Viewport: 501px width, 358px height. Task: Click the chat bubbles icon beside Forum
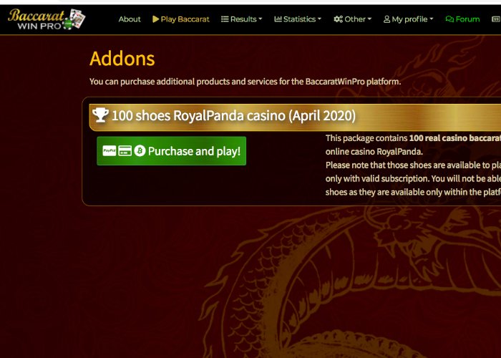449,19
